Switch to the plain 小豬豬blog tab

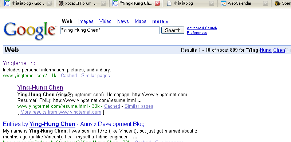[x=190, y=3]
